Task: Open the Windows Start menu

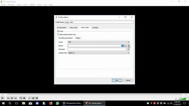Action: point(3,103)
